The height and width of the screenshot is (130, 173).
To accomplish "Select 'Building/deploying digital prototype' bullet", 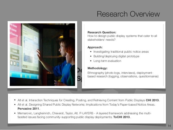I will pos(116,56).
